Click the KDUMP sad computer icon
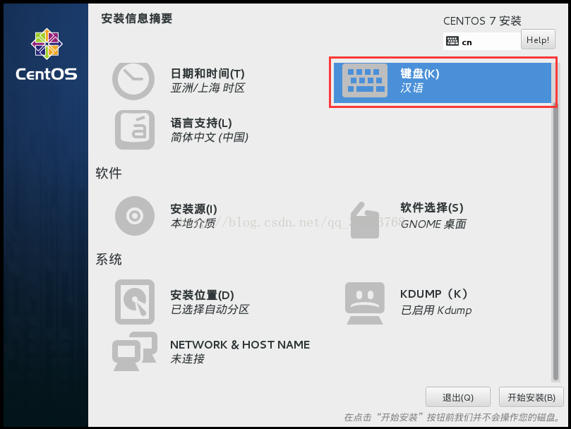Image resolution: width=571 pixels, height=429 pixels. coord(364,303)
